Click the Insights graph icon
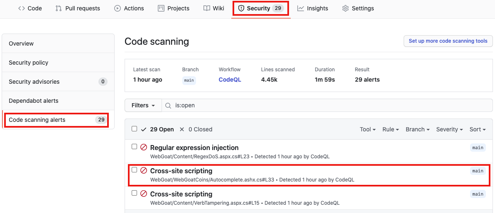The height and width of the screenshot is (213, 495). click(301, 9)
